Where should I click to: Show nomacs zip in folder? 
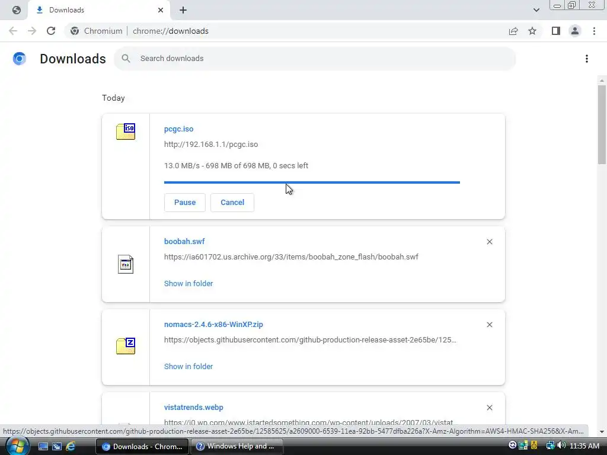click(189, 366)
